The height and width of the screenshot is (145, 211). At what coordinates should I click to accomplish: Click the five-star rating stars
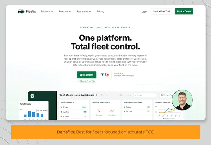click(x=118, y=73)
